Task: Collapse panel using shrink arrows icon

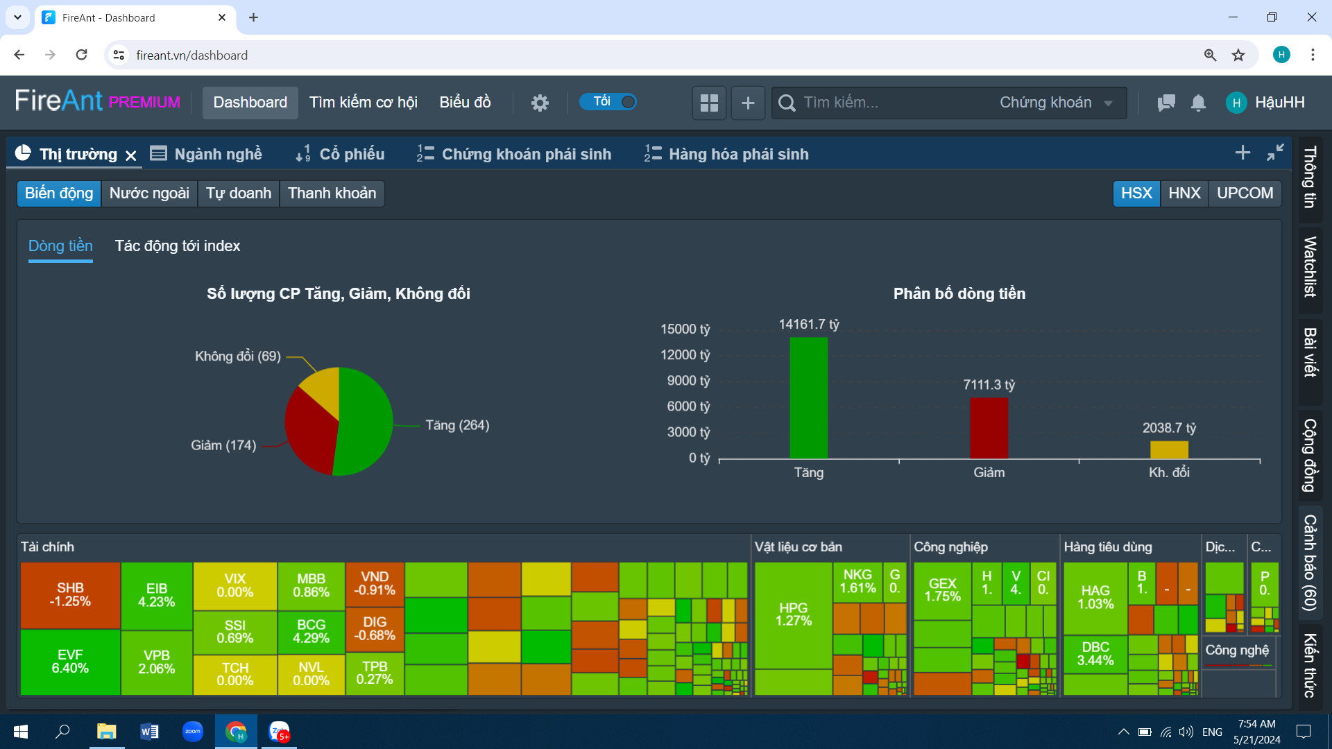Action: (x=1275, y=153)
